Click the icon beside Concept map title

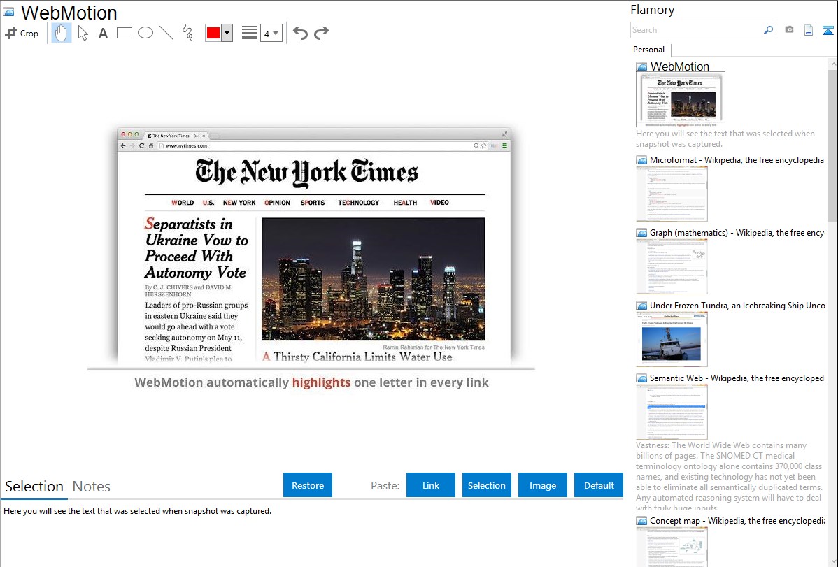[x=641, y=521]
